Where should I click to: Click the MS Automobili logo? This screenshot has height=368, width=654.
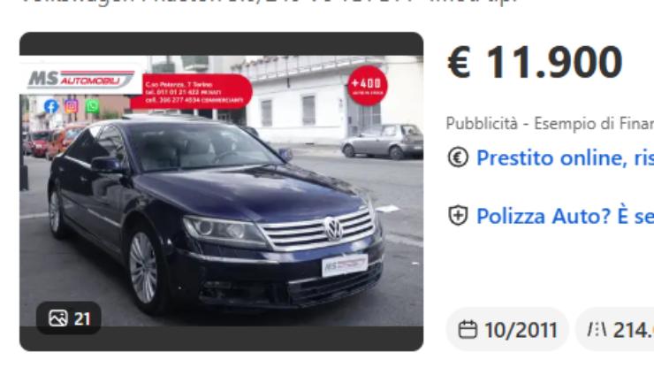click(x=81, y=79)
